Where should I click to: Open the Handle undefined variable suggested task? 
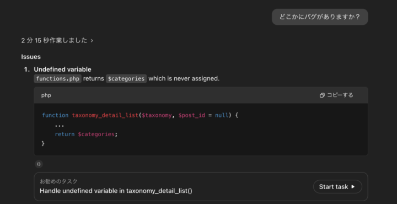point(116,191)
